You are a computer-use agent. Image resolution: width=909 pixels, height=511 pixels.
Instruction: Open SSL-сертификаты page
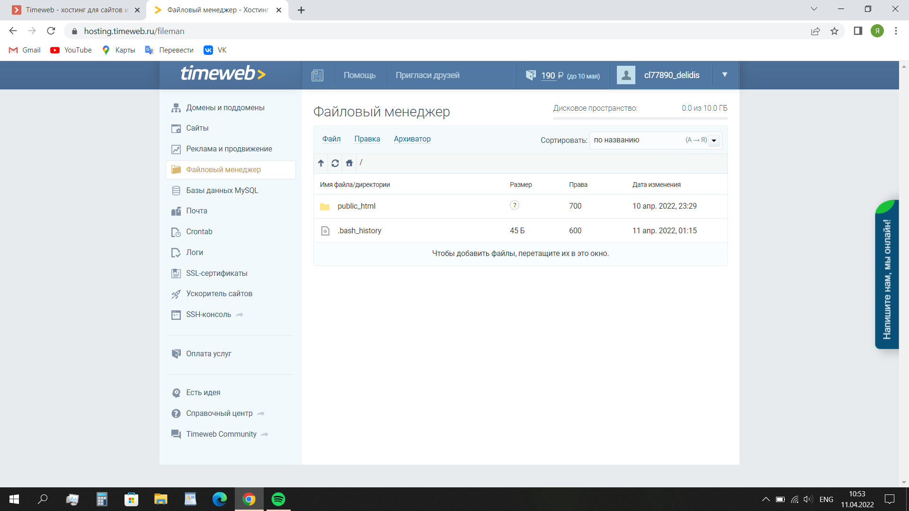[x=216, y=273]
